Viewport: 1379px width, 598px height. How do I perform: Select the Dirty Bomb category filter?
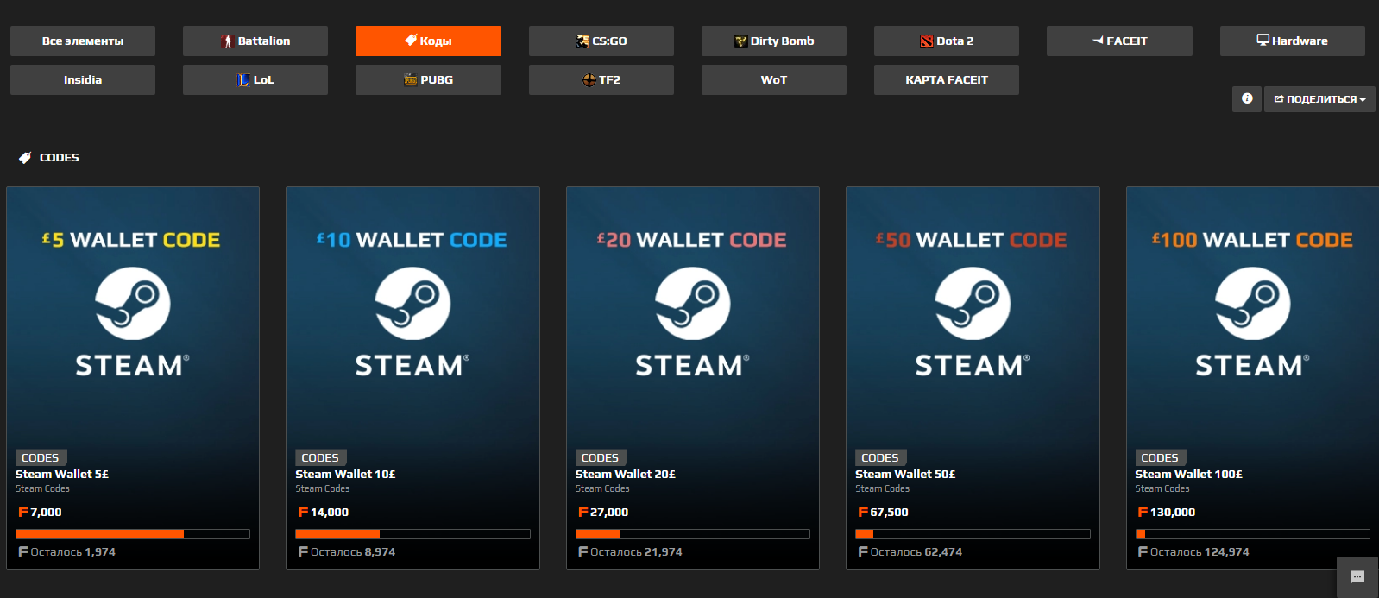coord(774,41)
